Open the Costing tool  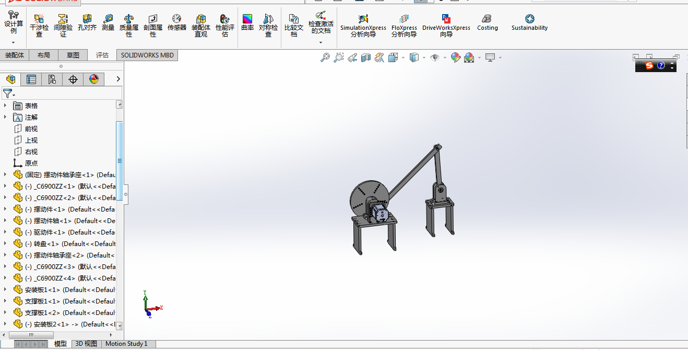(x=488, y=23)
